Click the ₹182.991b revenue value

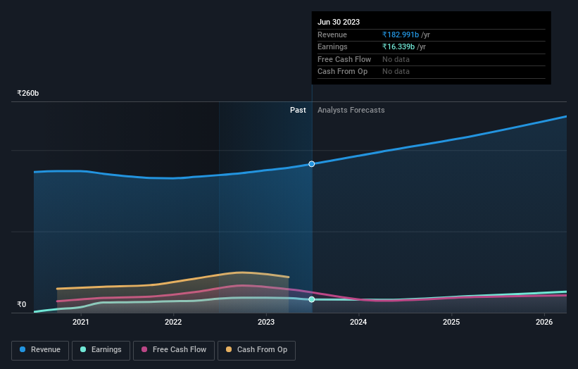click(x=401, y=35)
